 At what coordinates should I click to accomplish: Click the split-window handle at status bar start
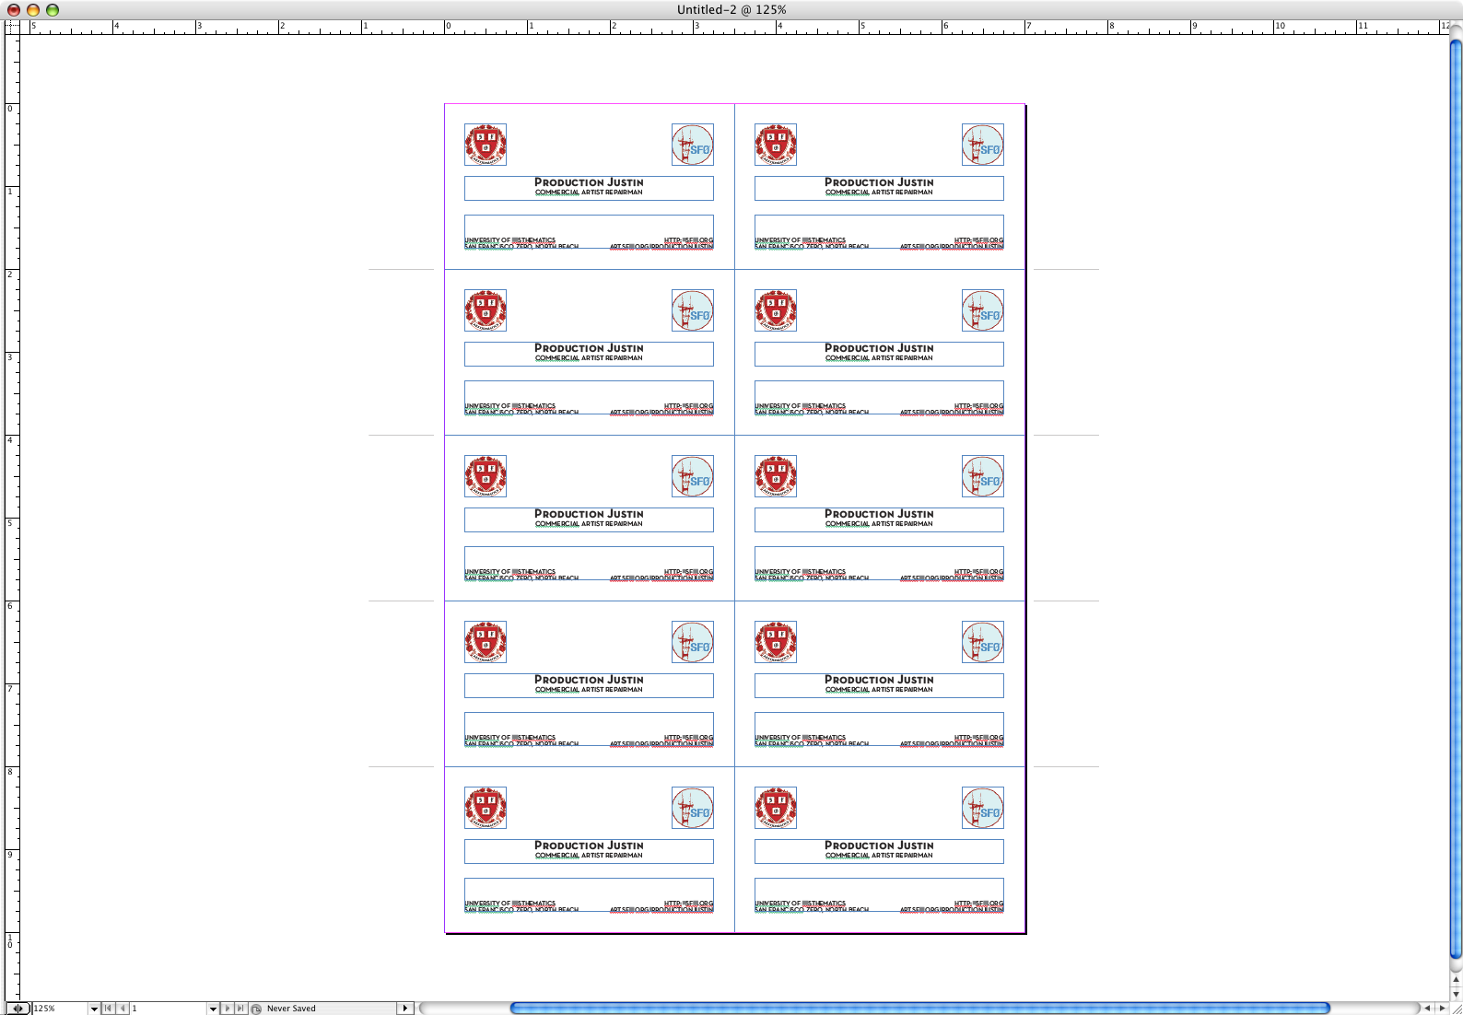(18, 1009)
